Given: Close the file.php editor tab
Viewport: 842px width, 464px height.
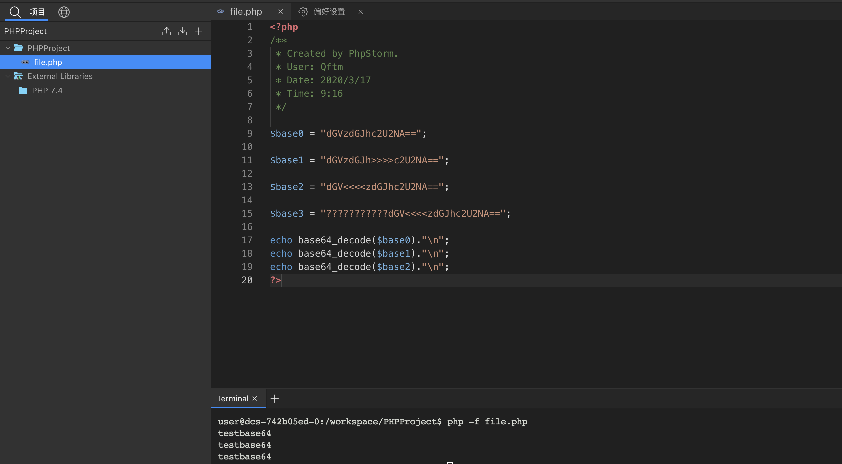Looking at the screenshot, I should 281,12.
